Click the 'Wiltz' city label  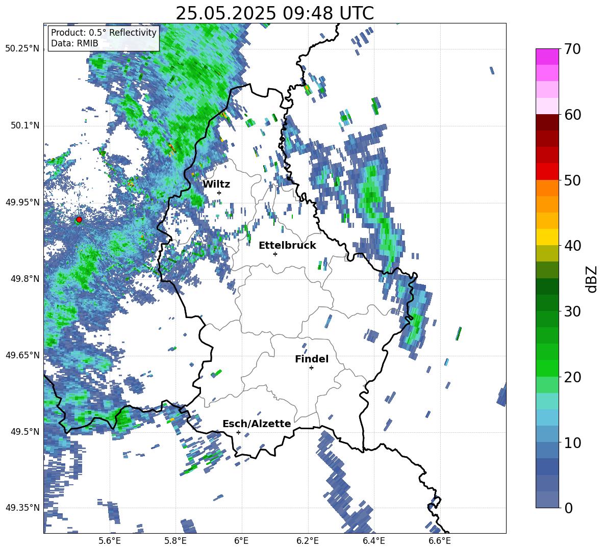point(216,184)
